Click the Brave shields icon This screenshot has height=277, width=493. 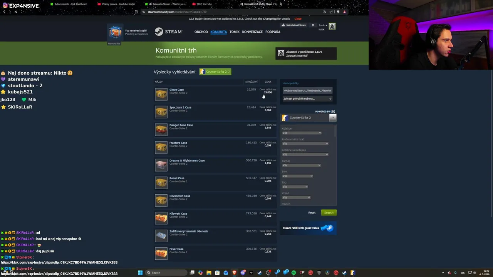tap(338, 12)
